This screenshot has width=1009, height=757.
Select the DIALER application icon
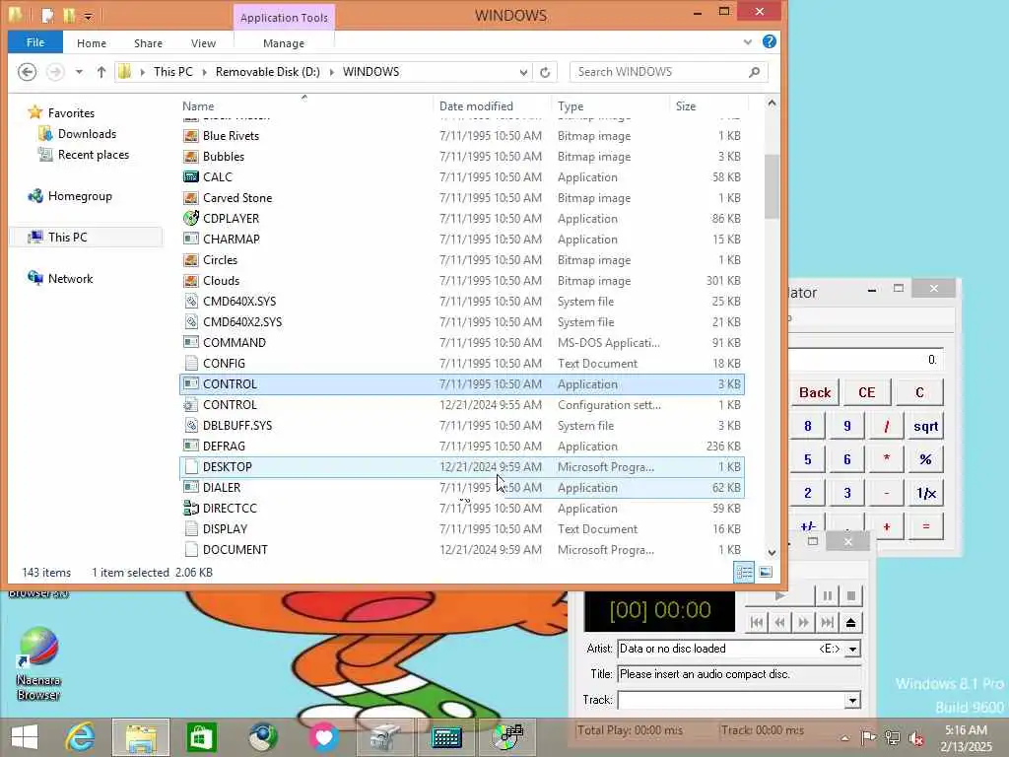[190, 487]
